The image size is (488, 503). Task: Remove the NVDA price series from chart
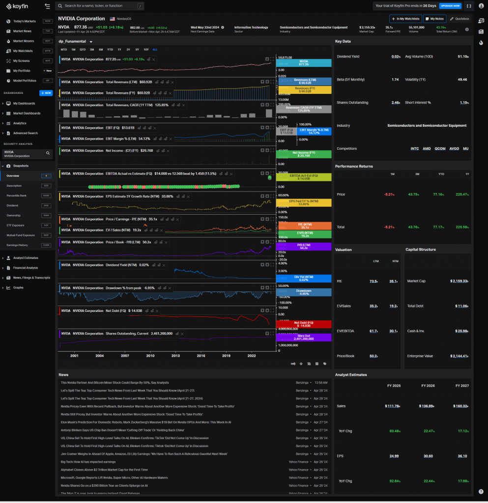coord(154,59)
